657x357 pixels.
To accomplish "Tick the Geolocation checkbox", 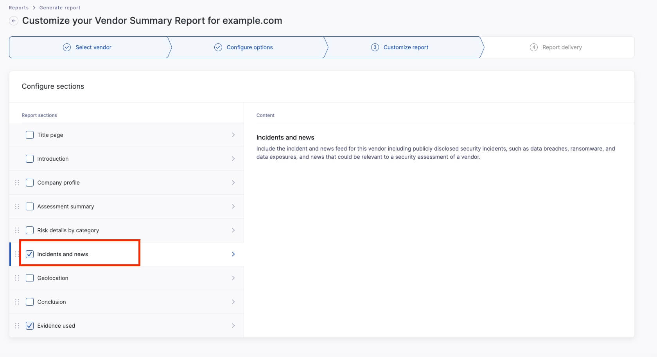I will point(30,278).
